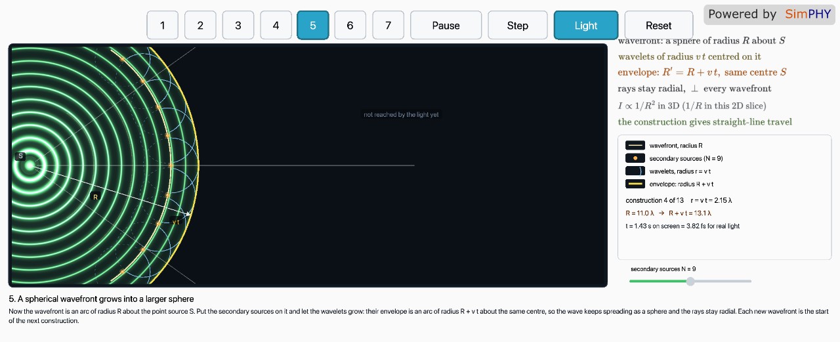
Task: Adjust the secondary sources N slider handle
Action: [690, 281]
